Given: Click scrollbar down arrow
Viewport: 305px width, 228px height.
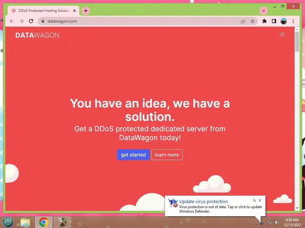Looking at the screenshot, I should pyautogui.click(x=297, y=208).
